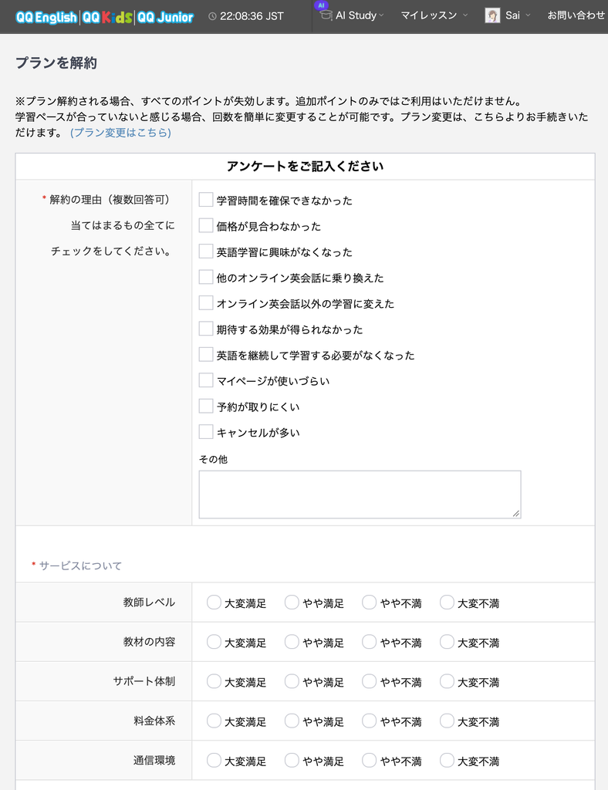Select 大変不満 for 通信環境
Viewport: 608px width, 790px height.
[x=447, y=760]
